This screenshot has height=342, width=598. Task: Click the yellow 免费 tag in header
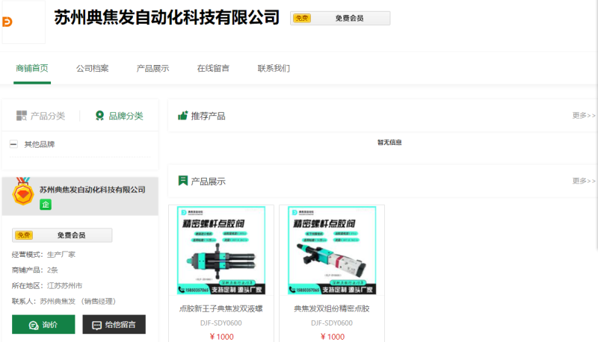tap(302, 18)
